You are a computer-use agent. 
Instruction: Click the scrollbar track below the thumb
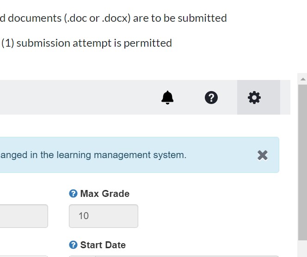303,249
